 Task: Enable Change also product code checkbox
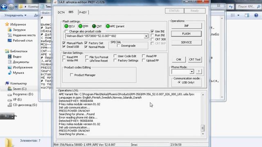pyautogui.click(x=66, y=31)
